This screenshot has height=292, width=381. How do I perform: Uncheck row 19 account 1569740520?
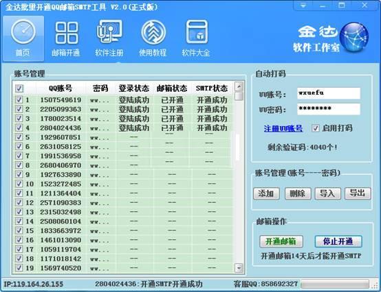point(19,268)
